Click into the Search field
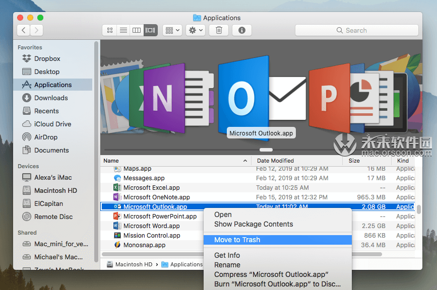Screen dimensions: 437x290 pos(357,30)
